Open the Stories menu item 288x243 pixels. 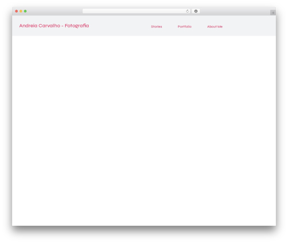click(x=156, y=26)
